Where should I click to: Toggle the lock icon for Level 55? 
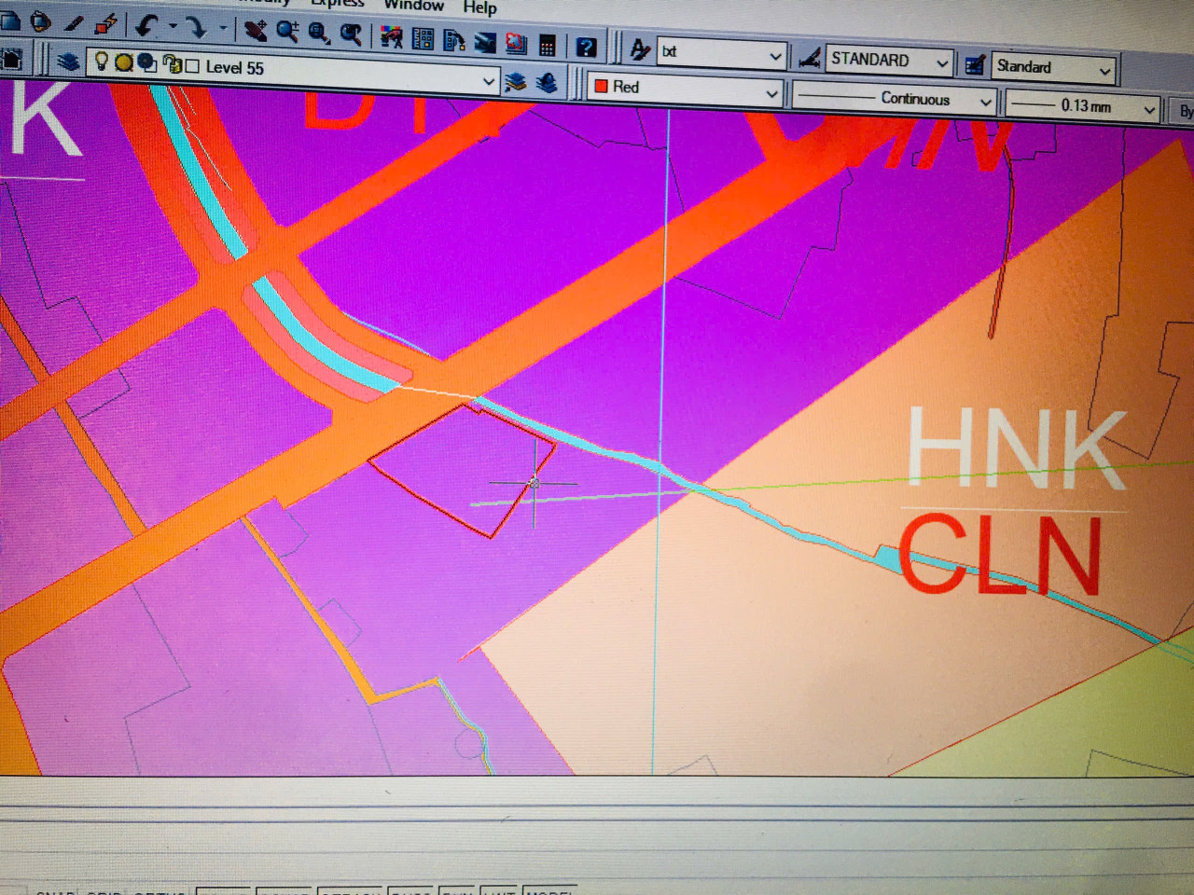tap(172, 65)
